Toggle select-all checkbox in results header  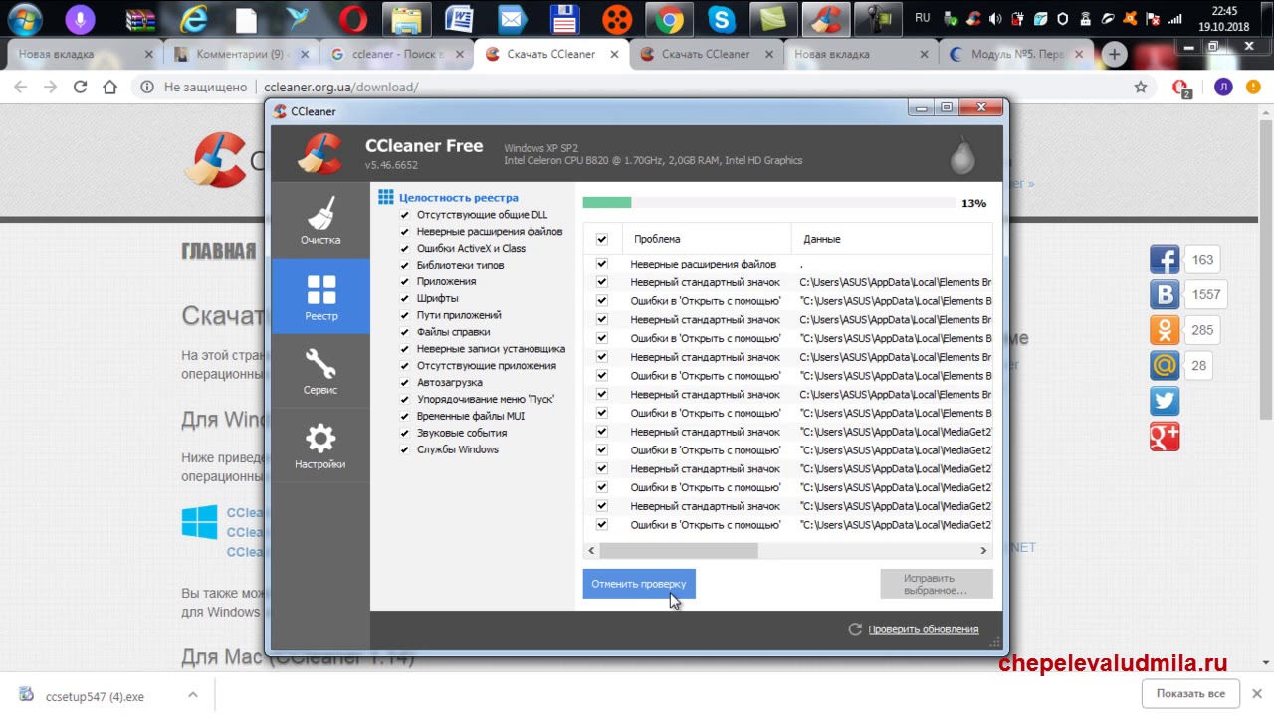coord(601,239)
